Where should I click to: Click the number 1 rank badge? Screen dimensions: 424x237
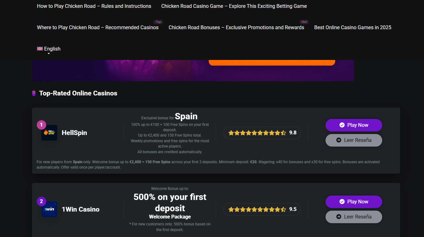pos(42,125)
